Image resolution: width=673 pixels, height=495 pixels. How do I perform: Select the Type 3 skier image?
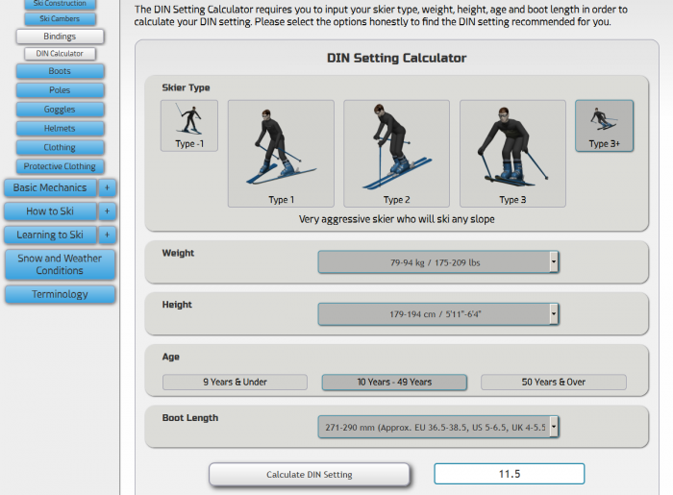coord(512,154)
